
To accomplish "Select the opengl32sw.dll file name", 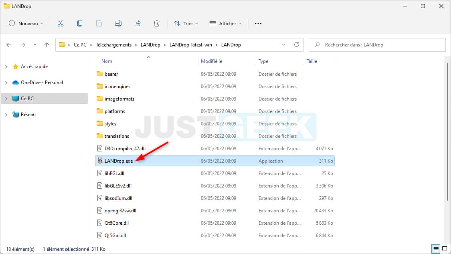I will coord(121,211).
